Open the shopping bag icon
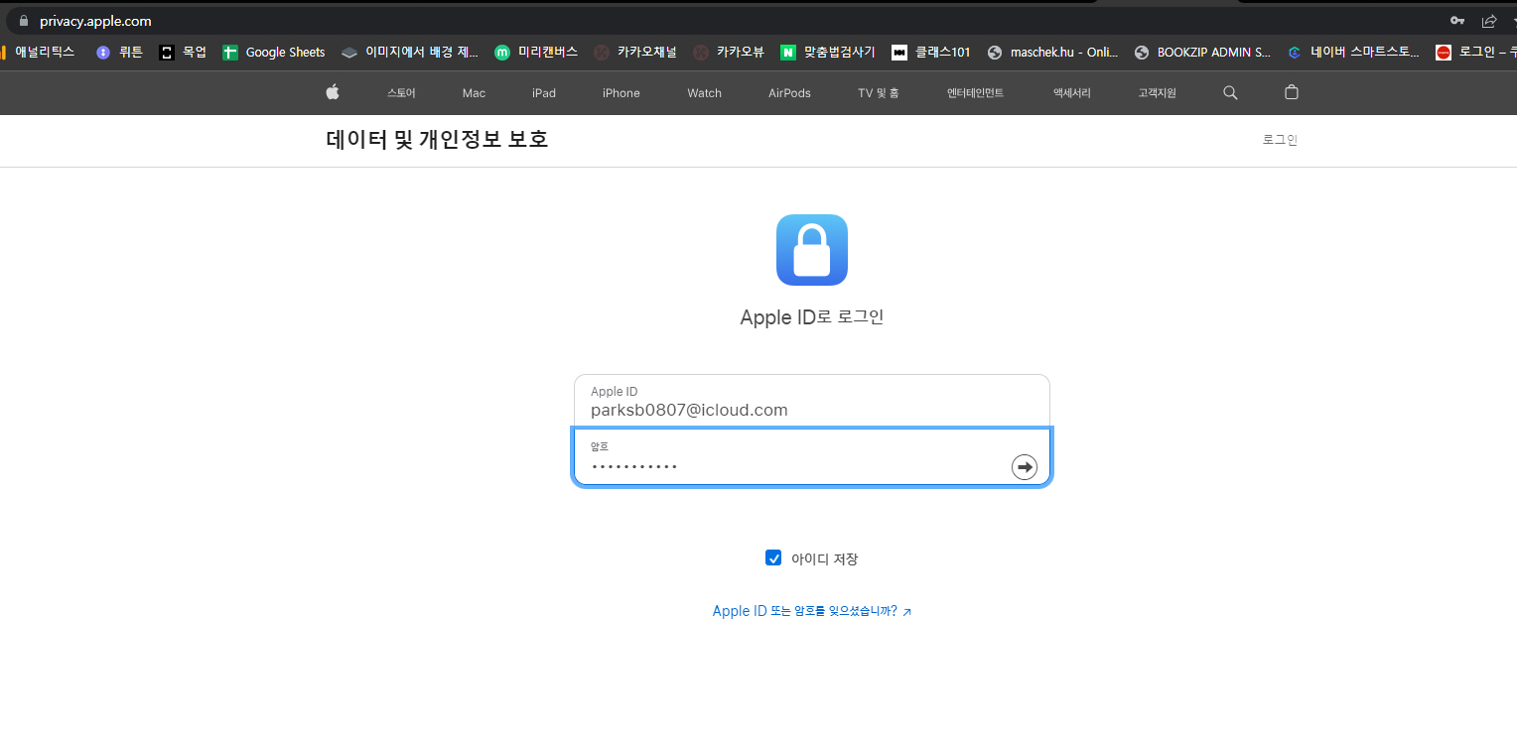Viewport: 1517px width, 741px height. click(1291, 92)
